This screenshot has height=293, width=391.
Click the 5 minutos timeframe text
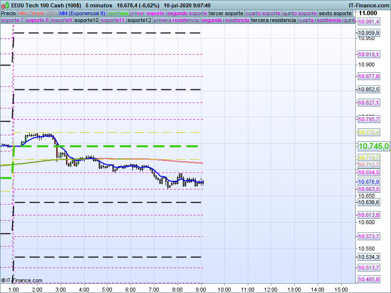coord(98,5)
